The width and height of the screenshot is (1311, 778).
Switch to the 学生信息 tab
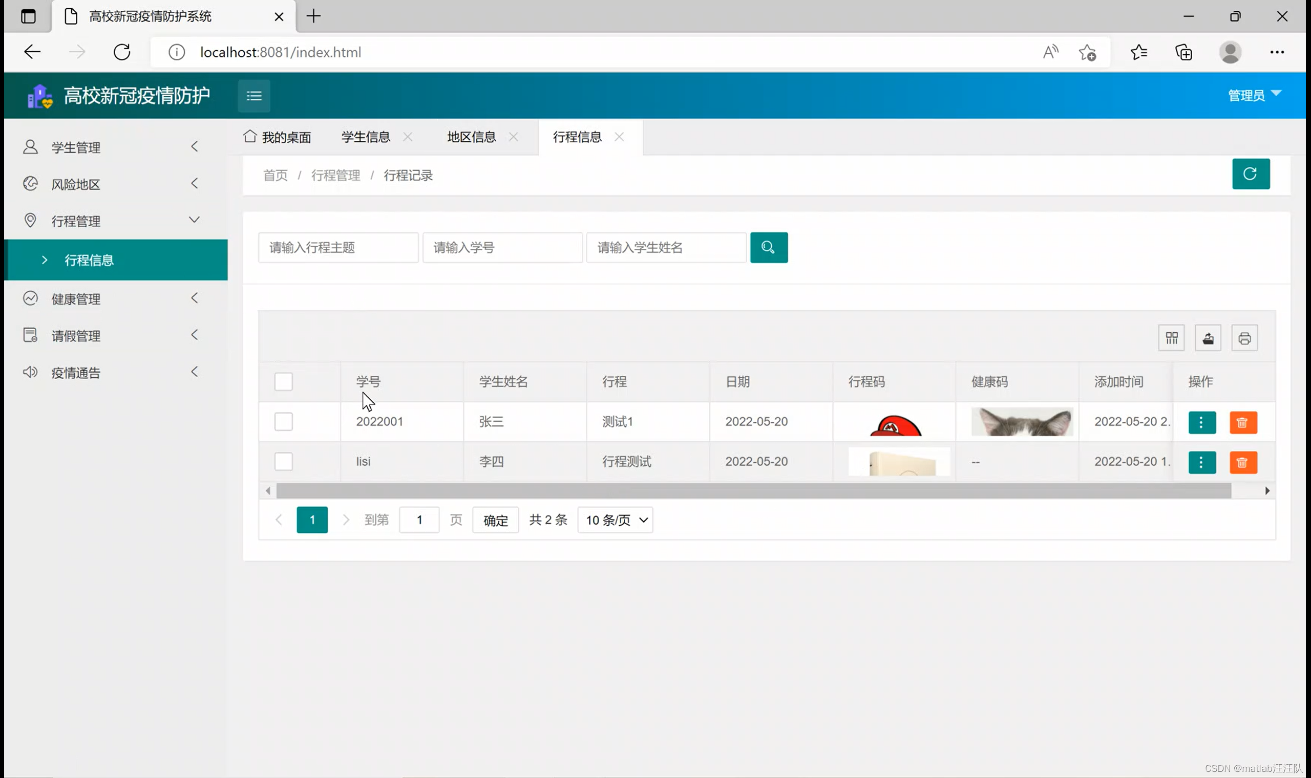click(366, 137)
